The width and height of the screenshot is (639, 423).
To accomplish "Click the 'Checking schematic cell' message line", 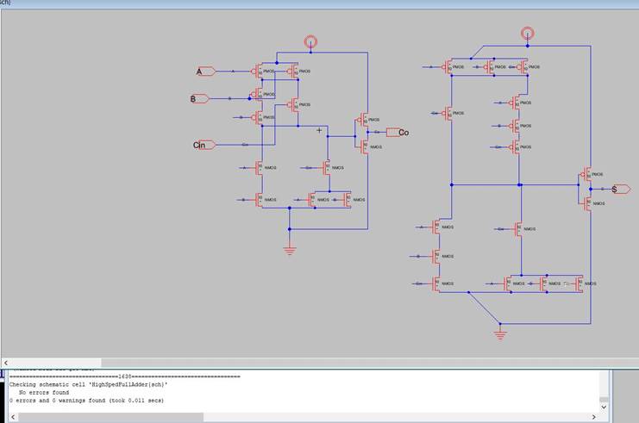I will click(x=86, y=384).
